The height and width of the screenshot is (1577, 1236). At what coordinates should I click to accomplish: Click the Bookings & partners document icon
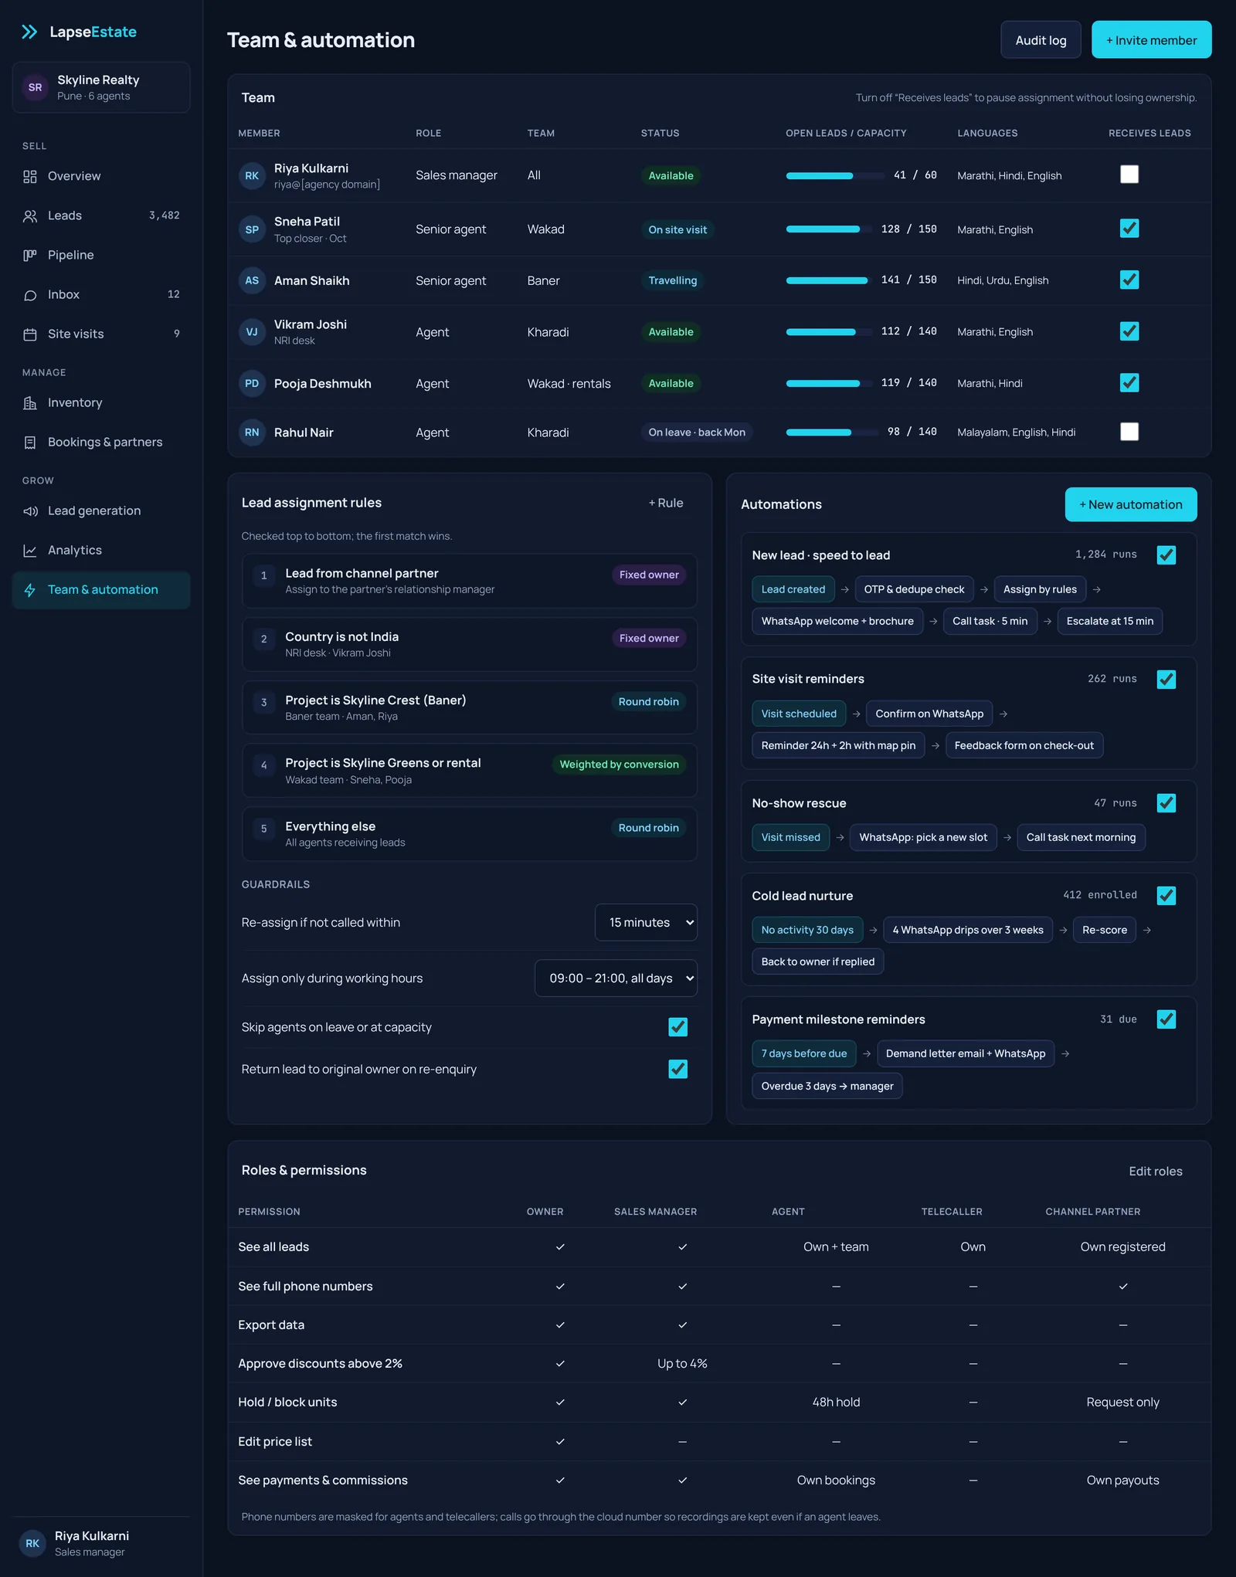tap(30, 442)
